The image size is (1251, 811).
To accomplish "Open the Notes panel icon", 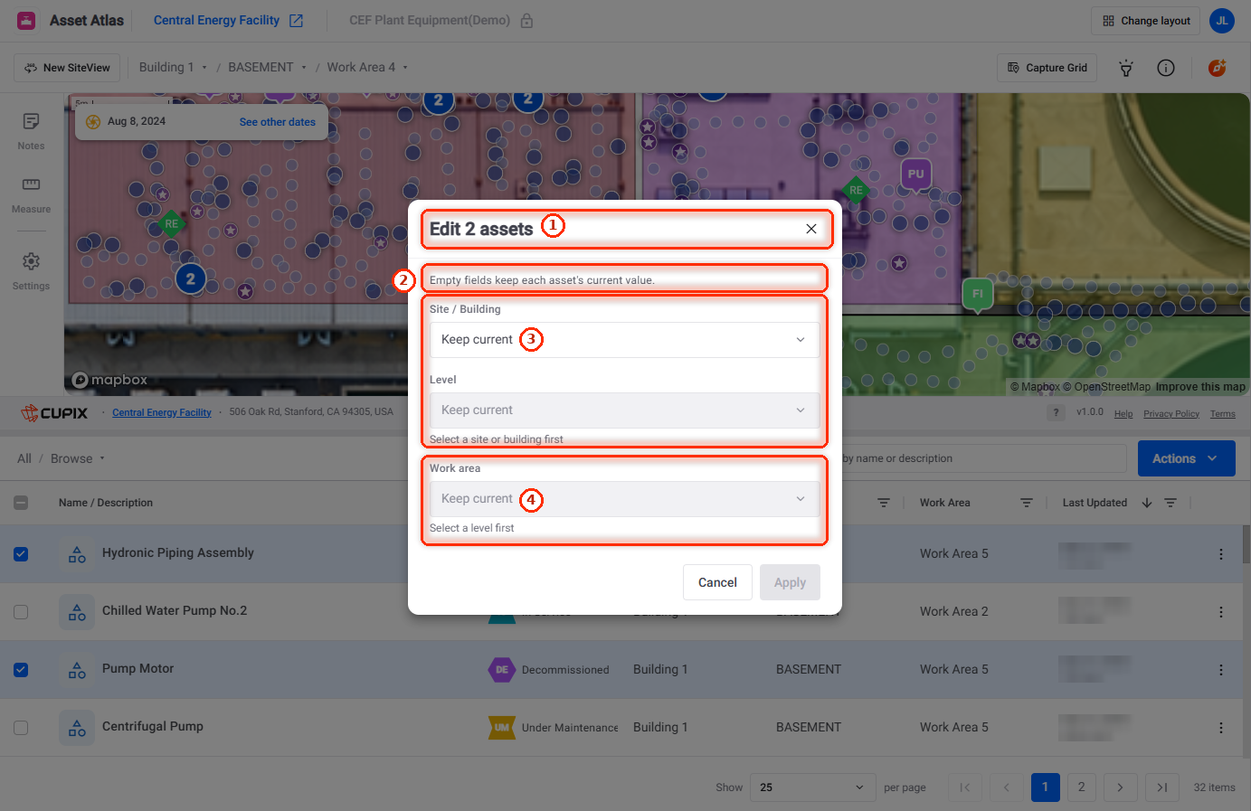I will [x=31, y=121].
